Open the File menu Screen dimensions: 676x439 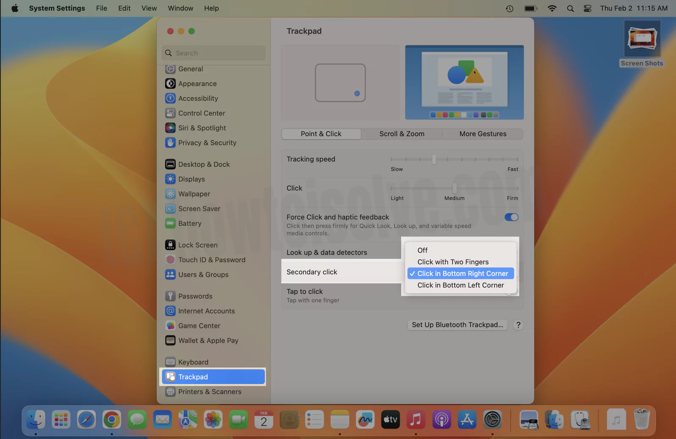click(x=102, y=8)
